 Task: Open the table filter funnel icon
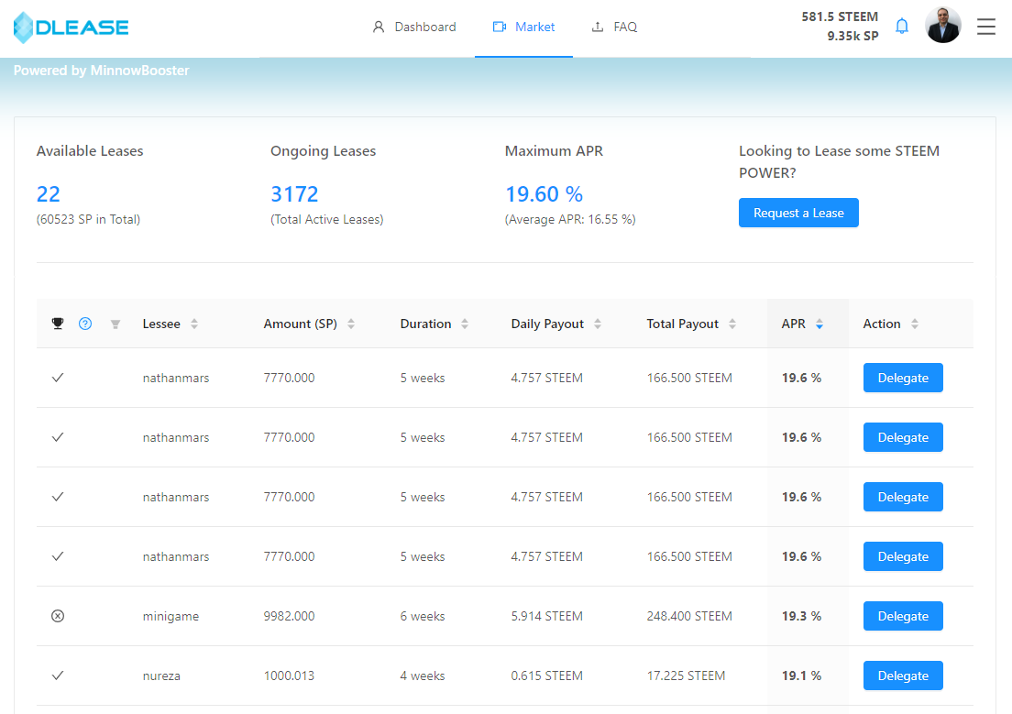(x=115, y=324)
